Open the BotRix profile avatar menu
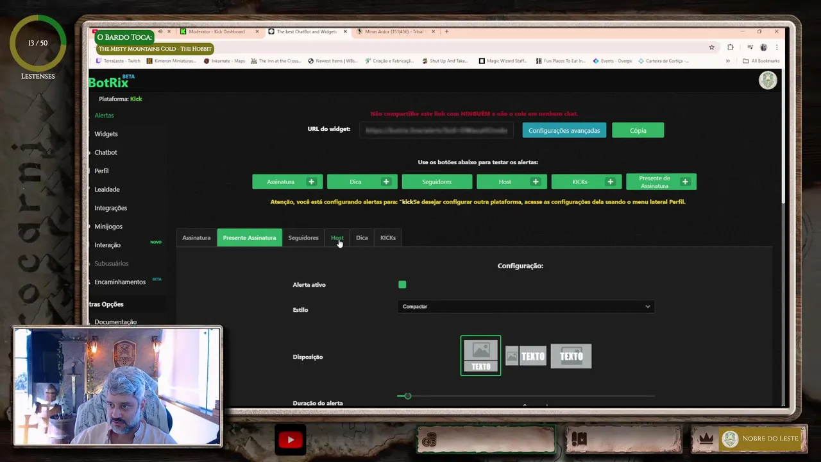The image size is (821, 462). coord(768,80)
